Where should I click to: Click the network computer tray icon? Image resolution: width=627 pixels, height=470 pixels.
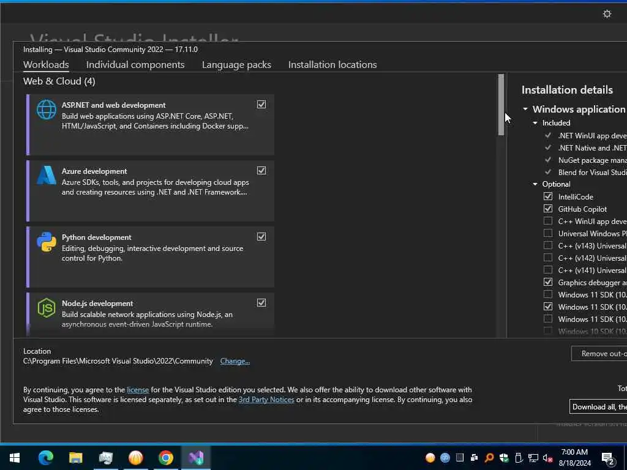pos(533,458)
